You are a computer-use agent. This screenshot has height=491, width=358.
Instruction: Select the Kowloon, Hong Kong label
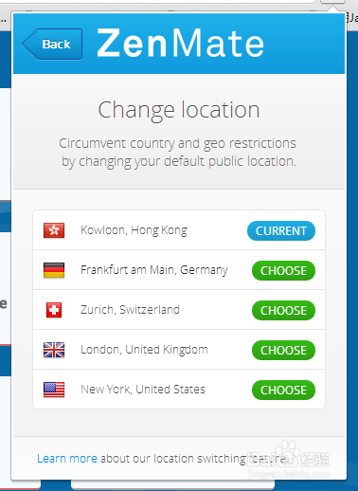pyautogui.click(x=134, y=230)
